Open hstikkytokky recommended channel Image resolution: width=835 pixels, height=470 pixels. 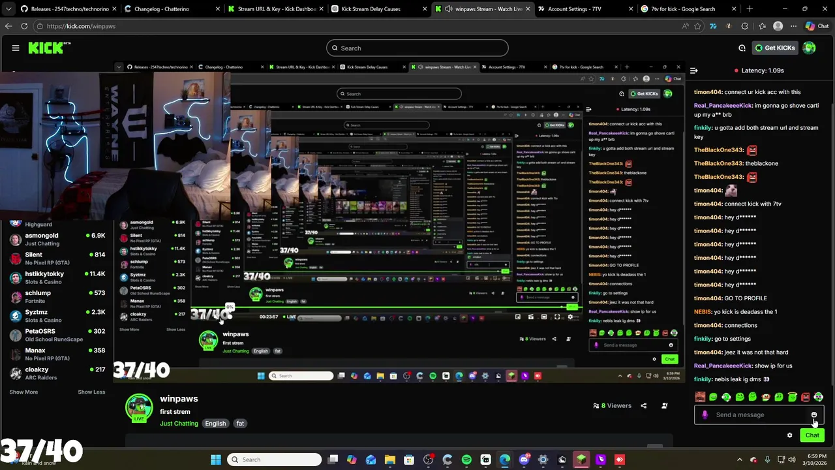coord(57,277)
